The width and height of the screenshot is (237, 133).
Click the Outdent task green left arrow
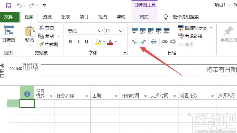click(x=135, y=41)
